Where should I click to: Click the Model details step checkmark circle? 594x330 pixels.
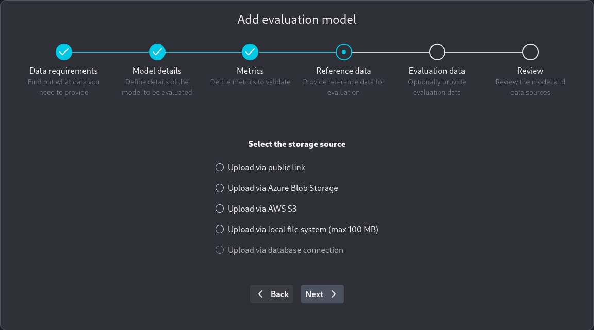157,52
